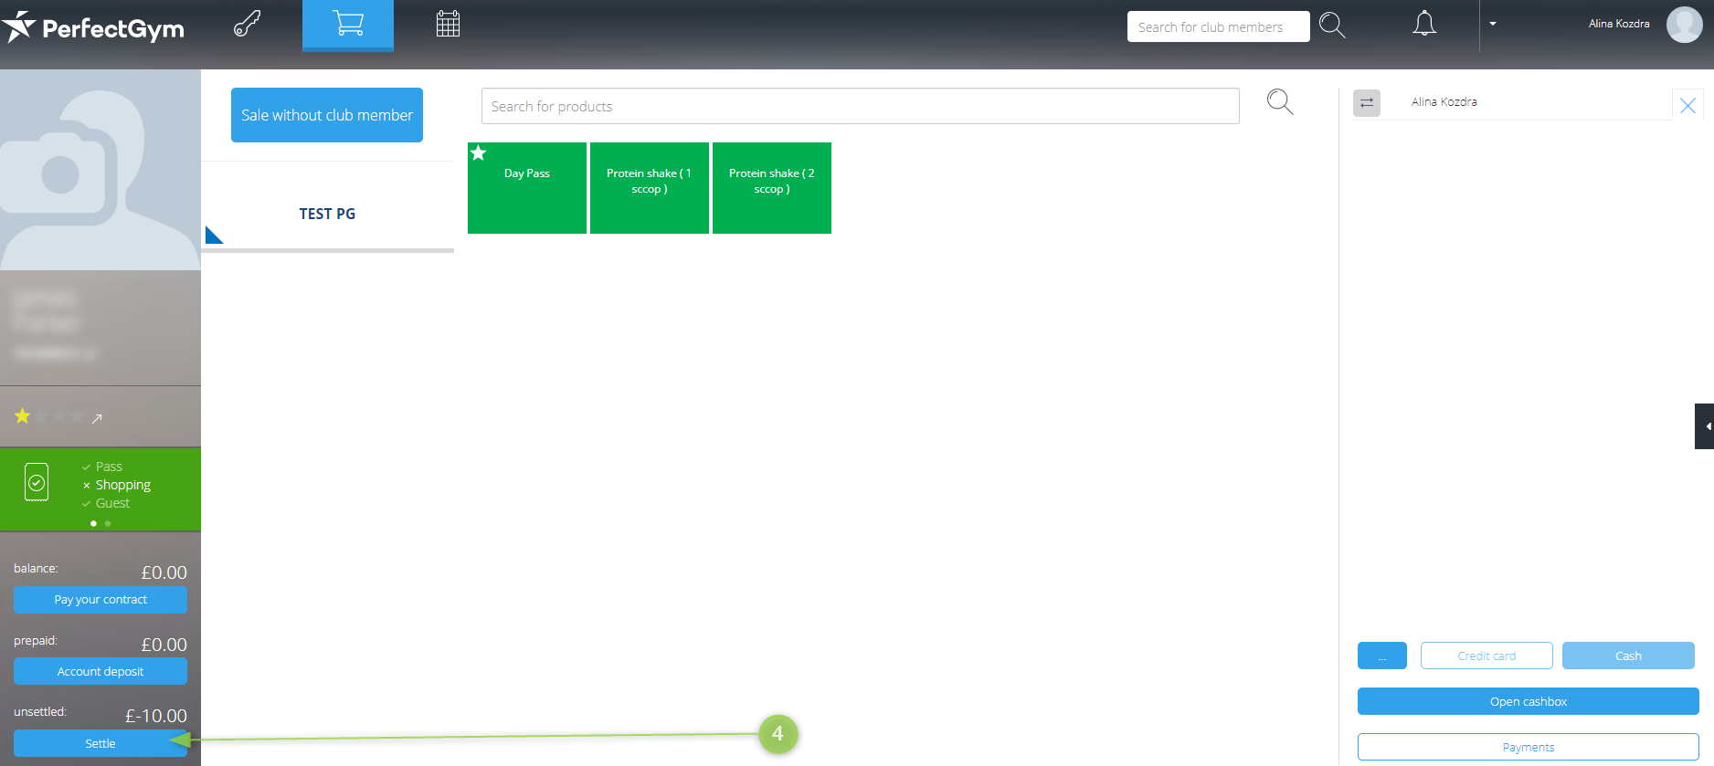The image size is (1714, 766).
Task: Open the calendar schedule icon
Action: coord(448,24)
